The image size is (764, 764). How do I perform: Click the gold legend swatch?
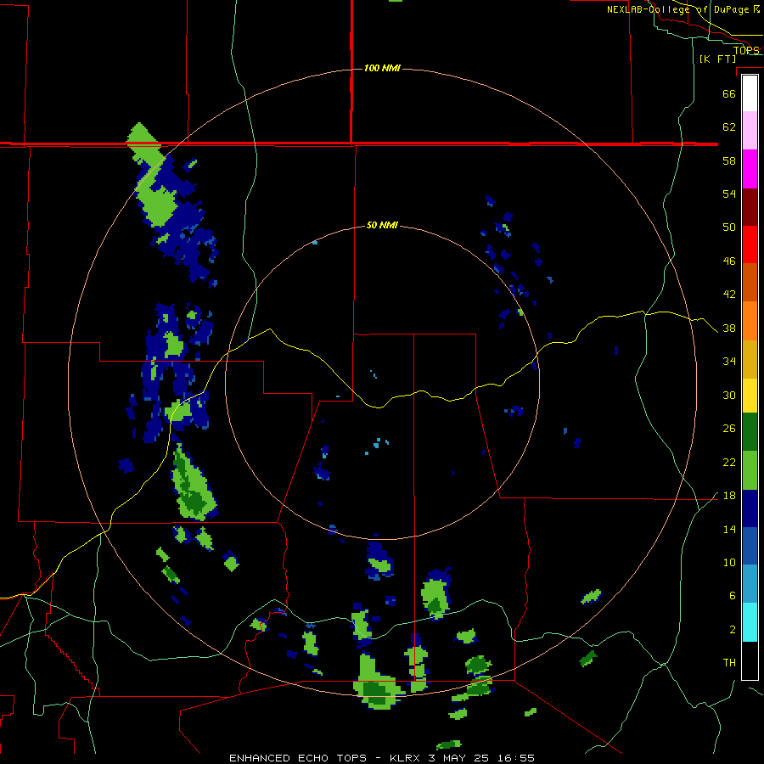coord(750,359)
